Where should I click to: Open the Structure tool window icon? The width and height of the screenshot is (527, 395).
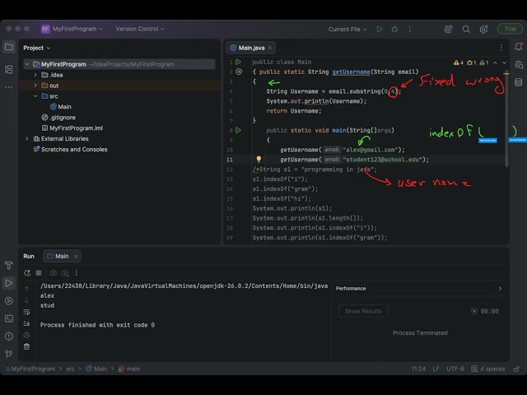click(9, 69)
